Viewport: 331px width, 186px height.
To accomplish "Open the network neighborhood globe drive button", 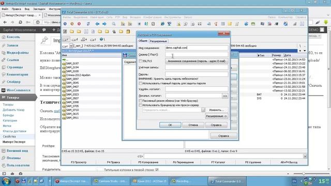I will [102, 39].
